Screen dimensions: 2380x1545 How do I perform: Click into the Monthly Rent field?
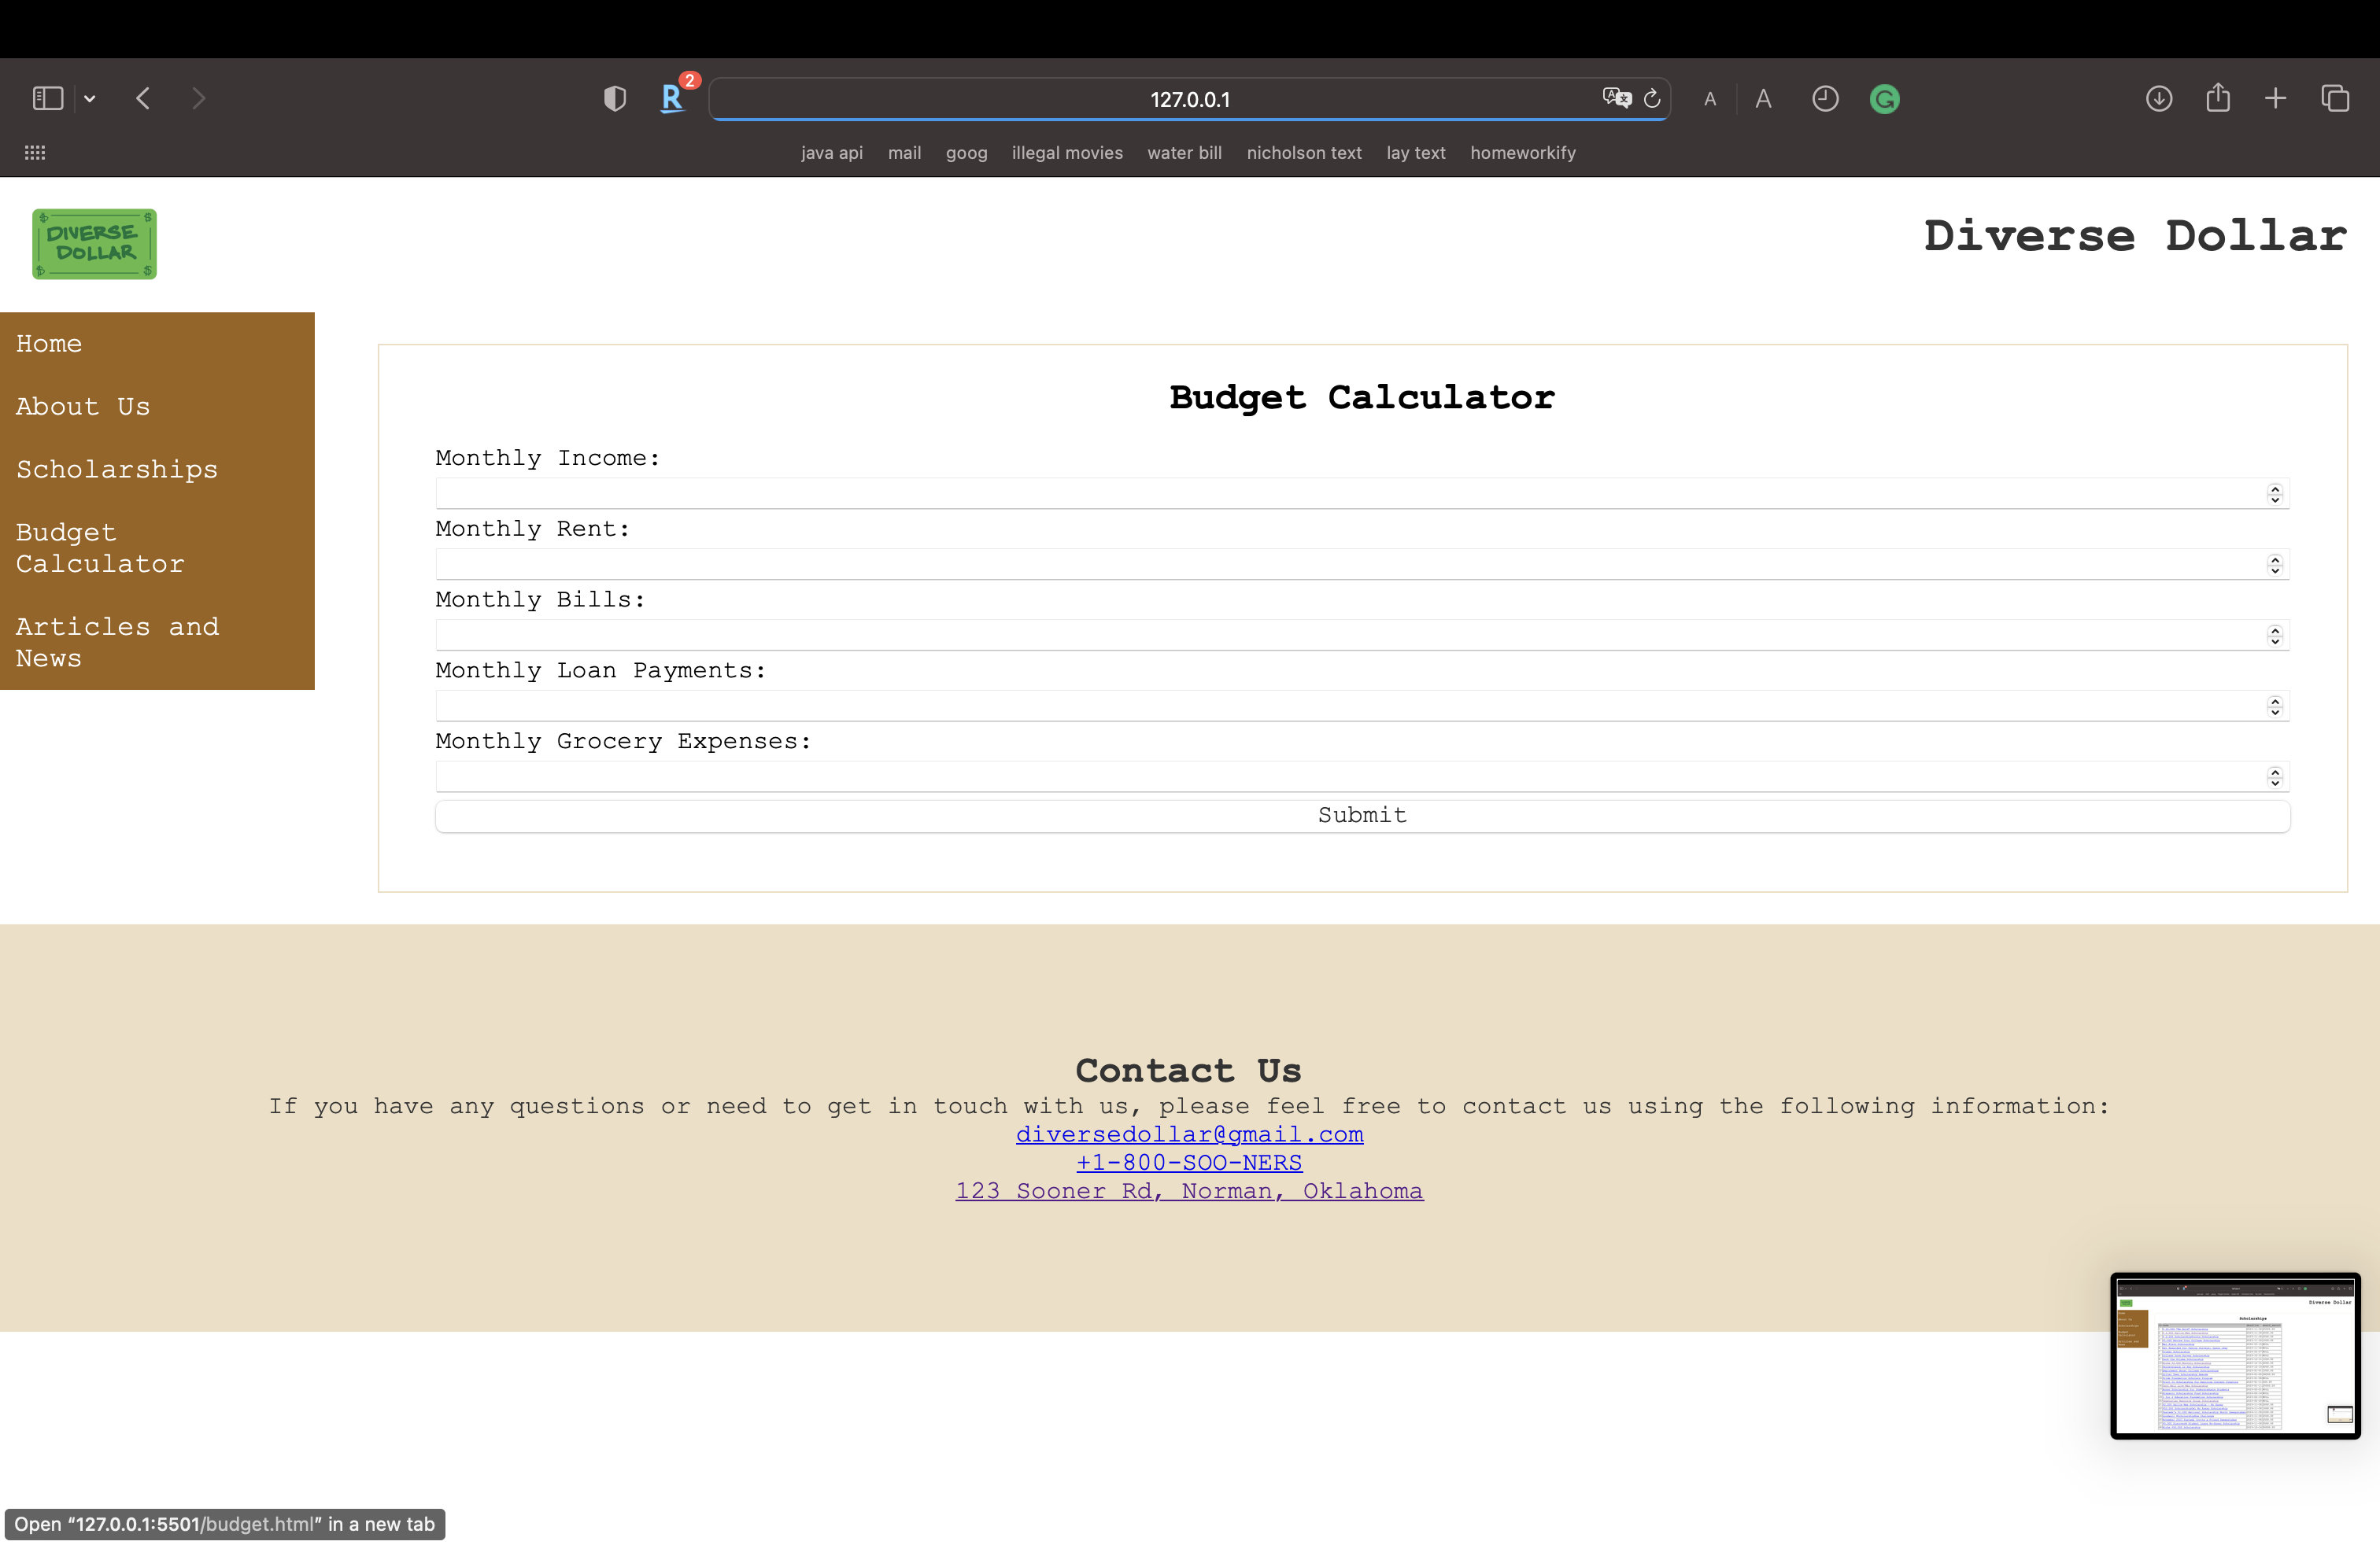pos(1340,565)
